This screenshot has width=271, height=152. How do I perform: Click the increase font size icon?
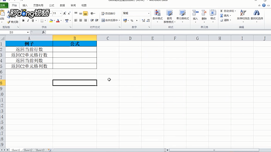tap(64, 13)
